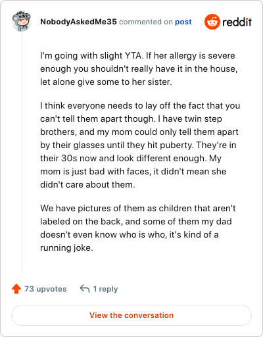
Task: Click the reply arrow icon
Action: coord(85,289)
